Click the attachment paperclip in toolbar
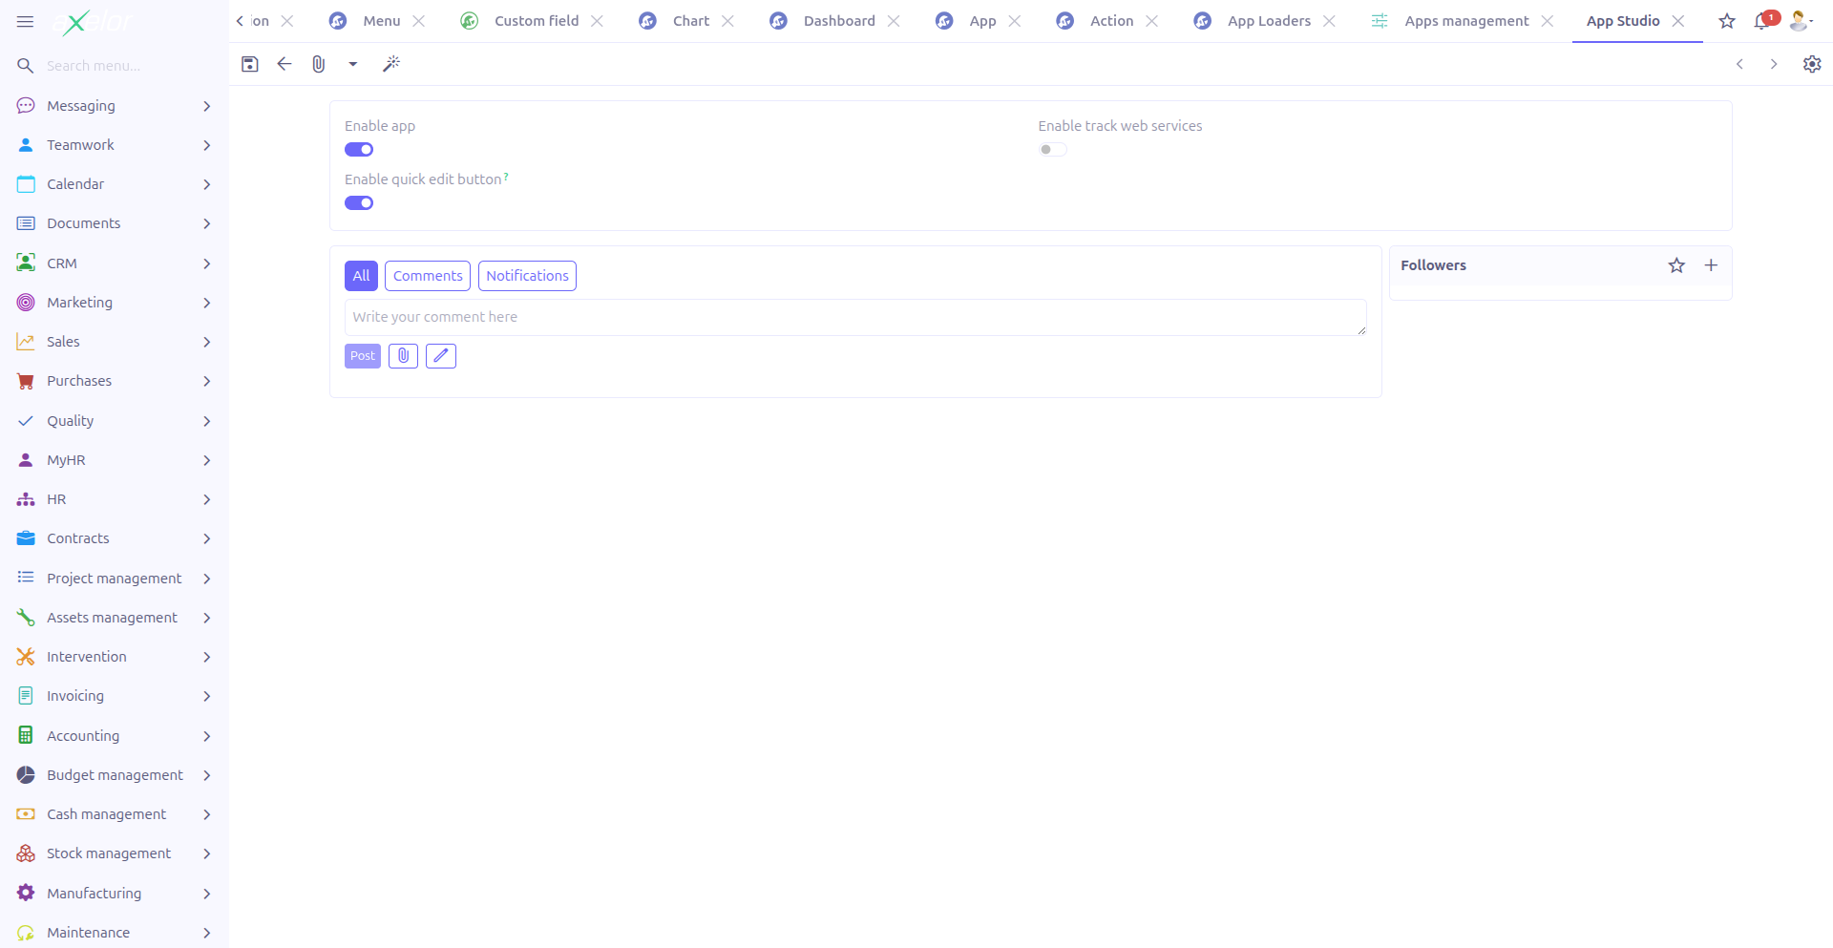 tap(319, 64)
